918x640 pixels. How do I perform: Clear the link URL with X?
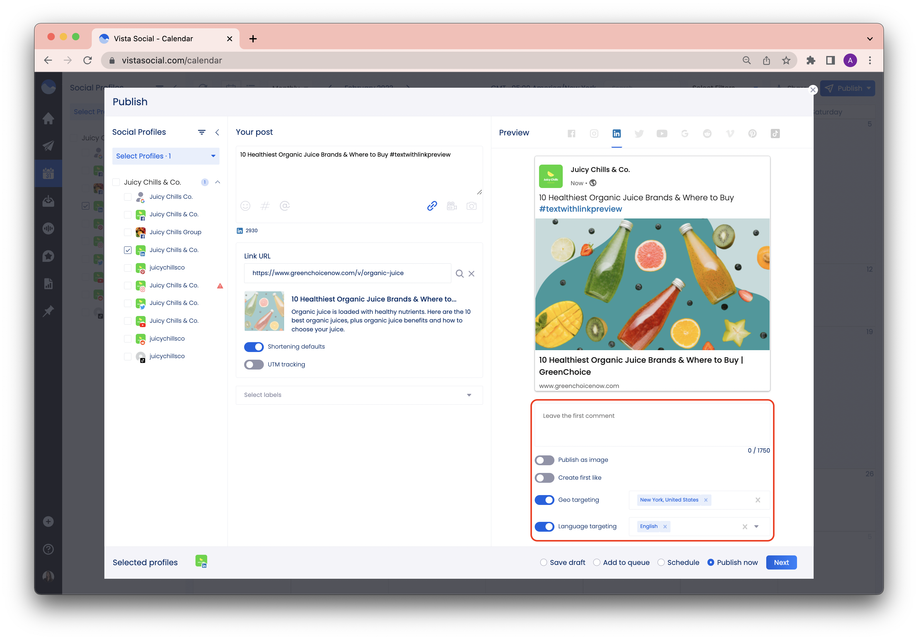click(471, 274)
